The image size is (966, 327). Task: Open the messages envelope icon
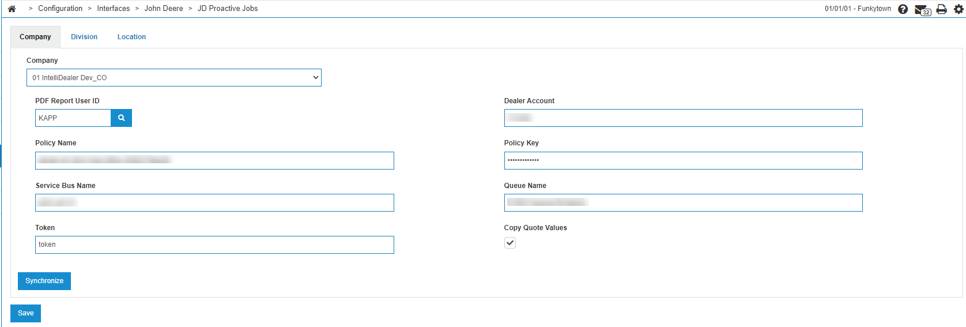923,10
